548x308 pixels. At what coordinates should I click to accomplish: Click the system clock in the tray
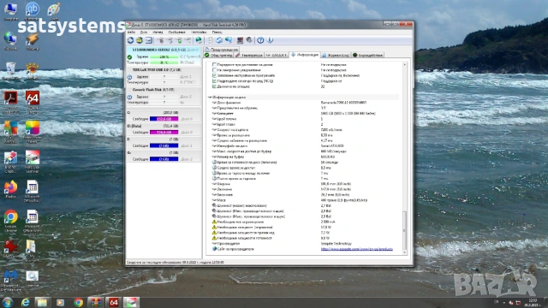point(533,303)
